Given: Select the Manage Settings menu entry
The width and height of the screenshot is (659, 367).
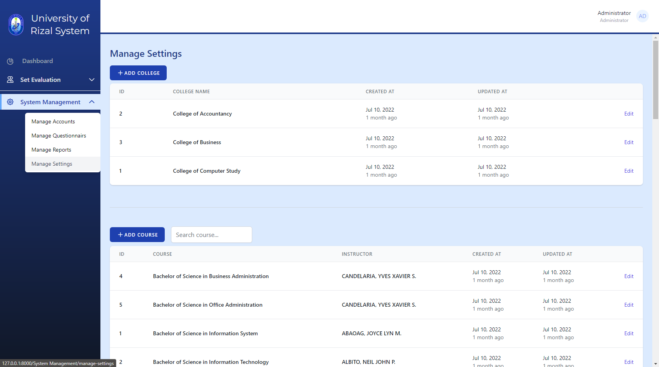Looking at the screenshot, I should click(51, 164).
